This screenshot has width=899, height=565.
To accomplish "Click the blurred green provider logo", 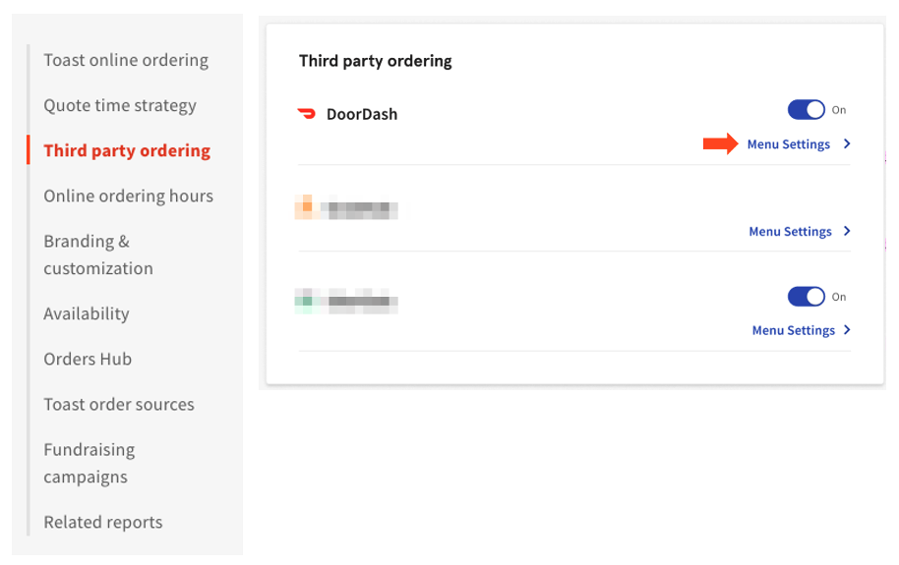I will [x=306, y=300].
